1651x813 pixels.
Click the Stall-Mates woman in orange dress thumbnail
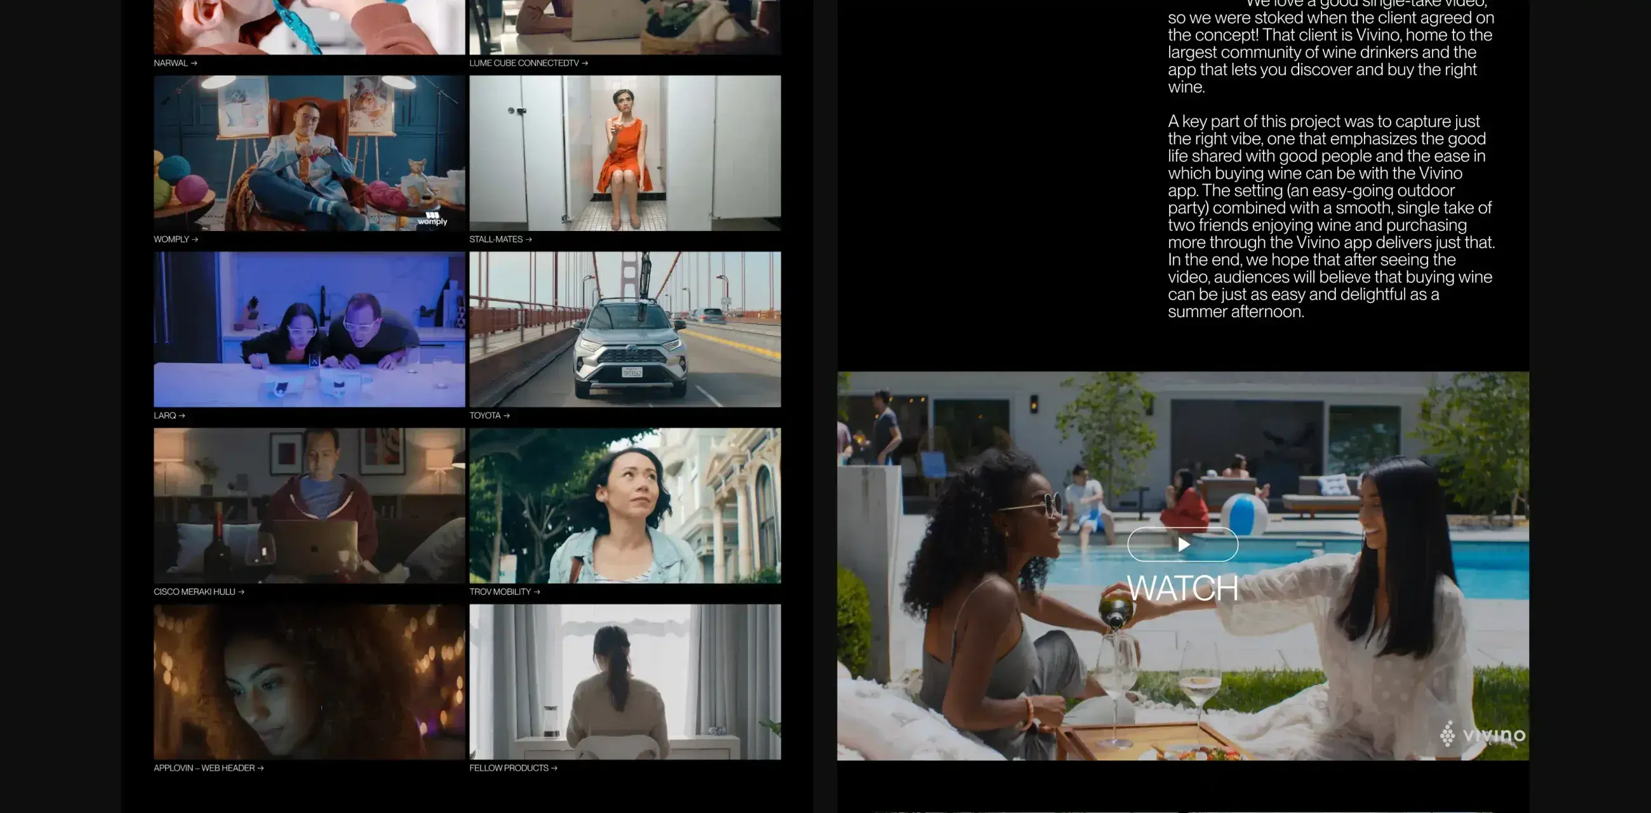(625, 153)
